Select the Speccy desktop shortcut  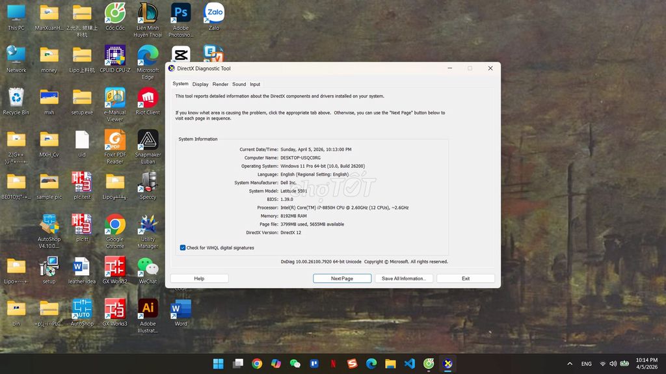[148, 183]
